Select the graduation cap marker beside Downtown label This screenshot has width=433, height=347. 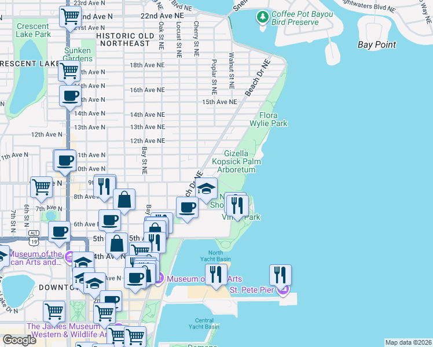[94, 285]
